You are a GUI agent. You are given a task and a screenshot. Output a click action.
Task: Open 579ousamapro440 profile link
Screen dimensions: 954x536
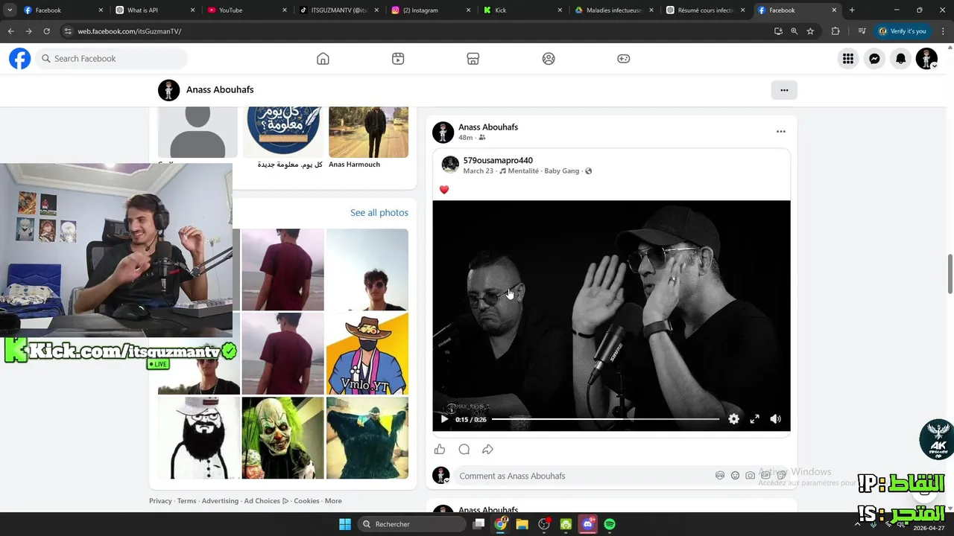click(498, 161)
